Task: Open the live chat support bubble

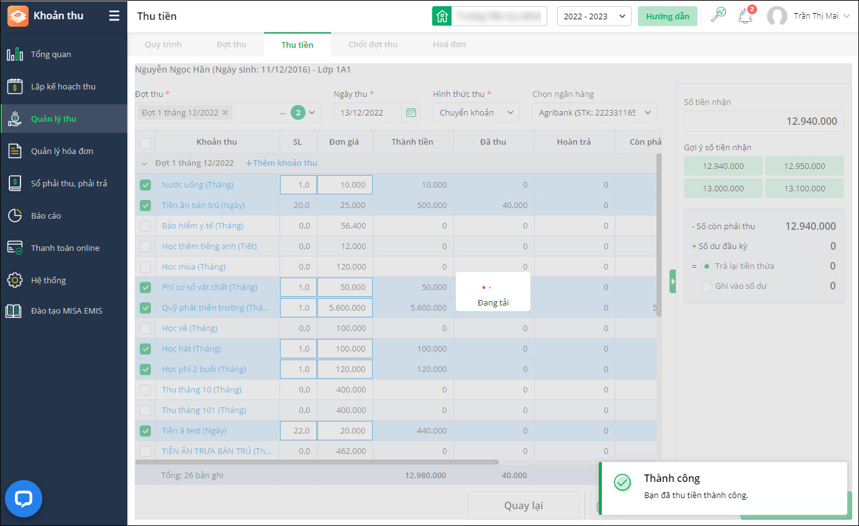Action: click(x=24, y=499)
